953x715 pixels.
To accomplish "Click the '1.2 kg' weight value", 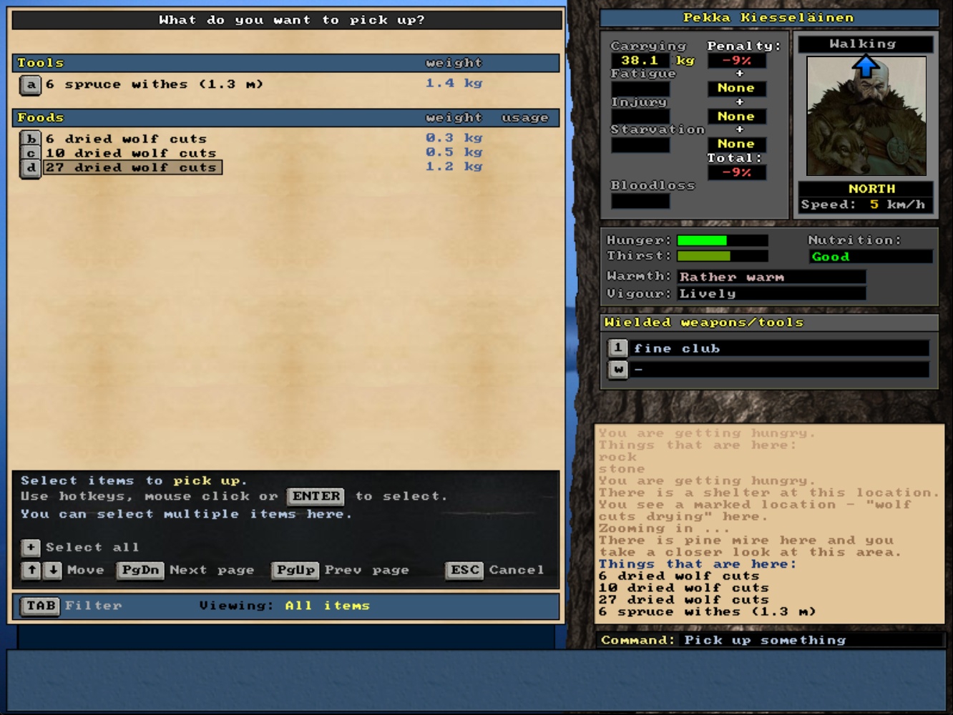I will click(x=454, y=167).
